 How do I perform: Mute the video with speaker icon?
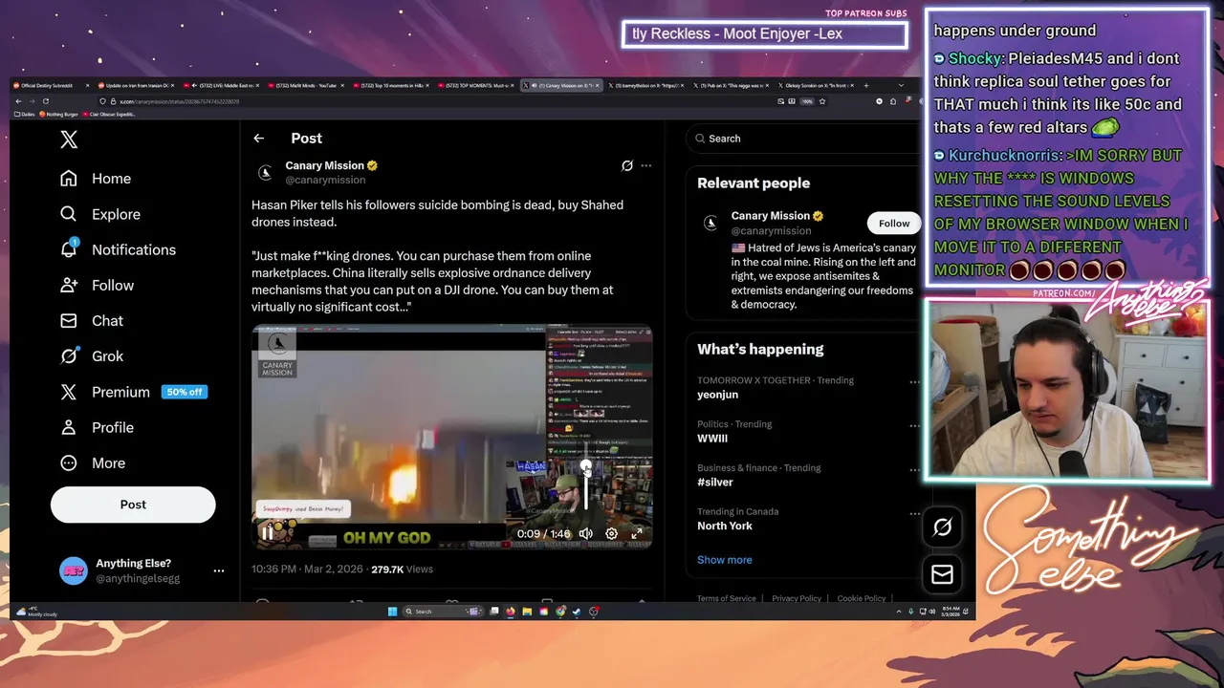586,534
